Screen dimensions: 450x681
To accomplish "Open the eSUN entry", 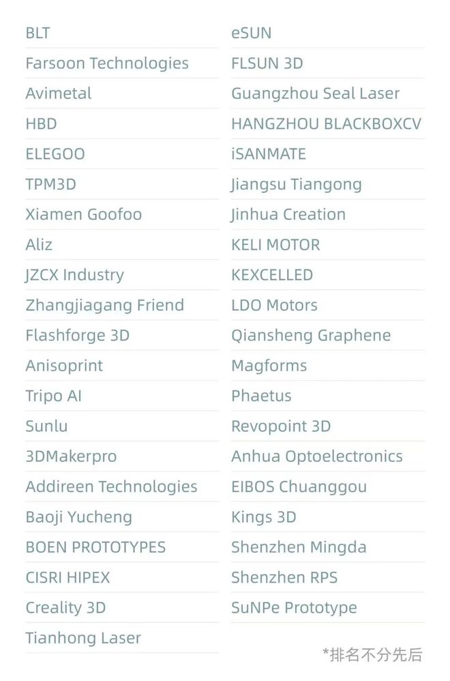I will pyautogui.click(x=251, y=33).
